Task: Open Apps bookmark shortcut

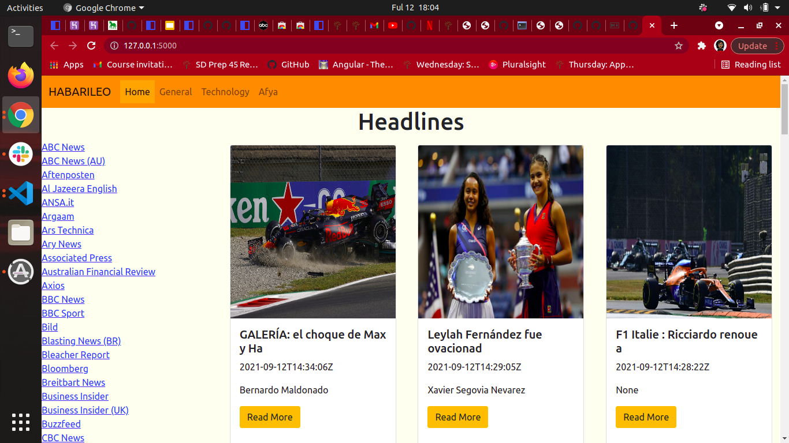Action: click(66, 65)
